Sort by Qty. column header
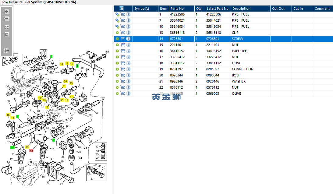 tap(200, 9)
